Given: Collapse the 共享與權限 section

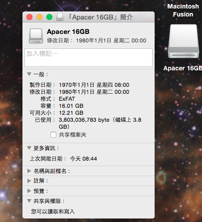Looking at the screenshot, I should pos(29,201).
